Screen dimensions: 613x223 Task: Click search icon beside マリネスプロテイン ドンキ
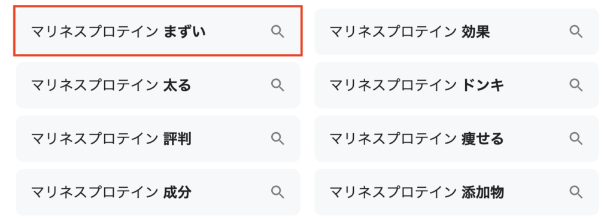tap(576, 85)
